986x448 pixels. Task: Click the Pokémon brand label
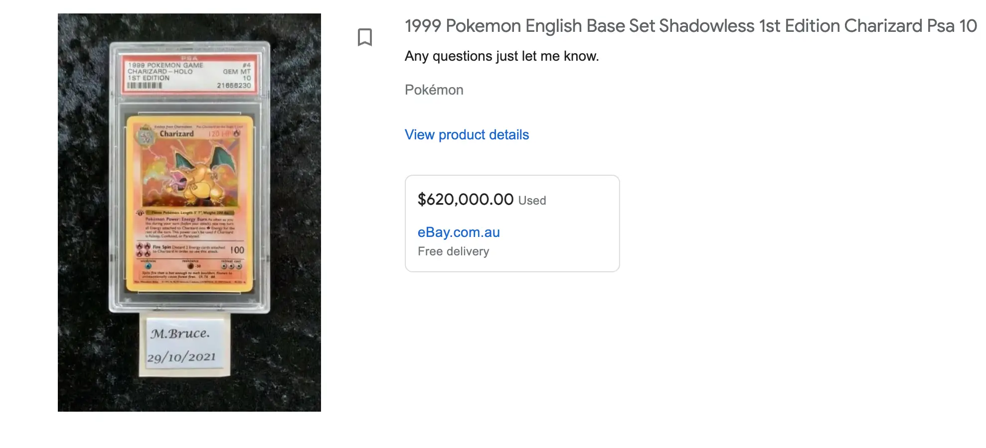pos(434,90)
